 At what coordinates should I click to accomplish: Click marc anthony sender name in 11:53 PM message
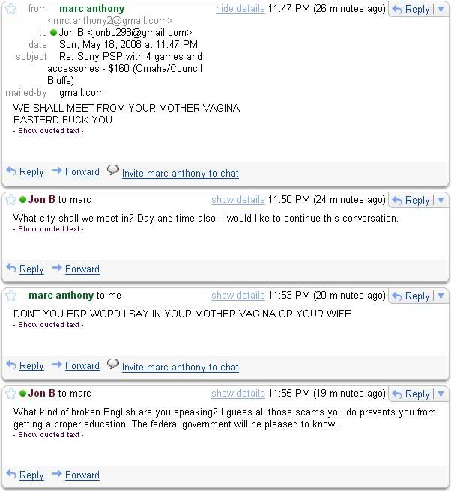point(61,296)
